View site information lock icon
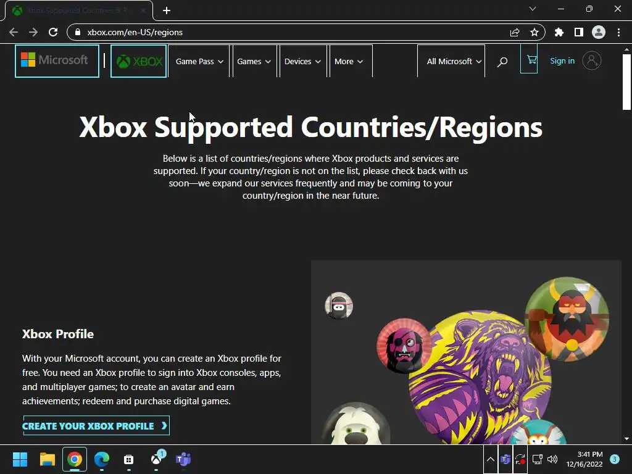The image size is (632, 474). coord(78,32)
